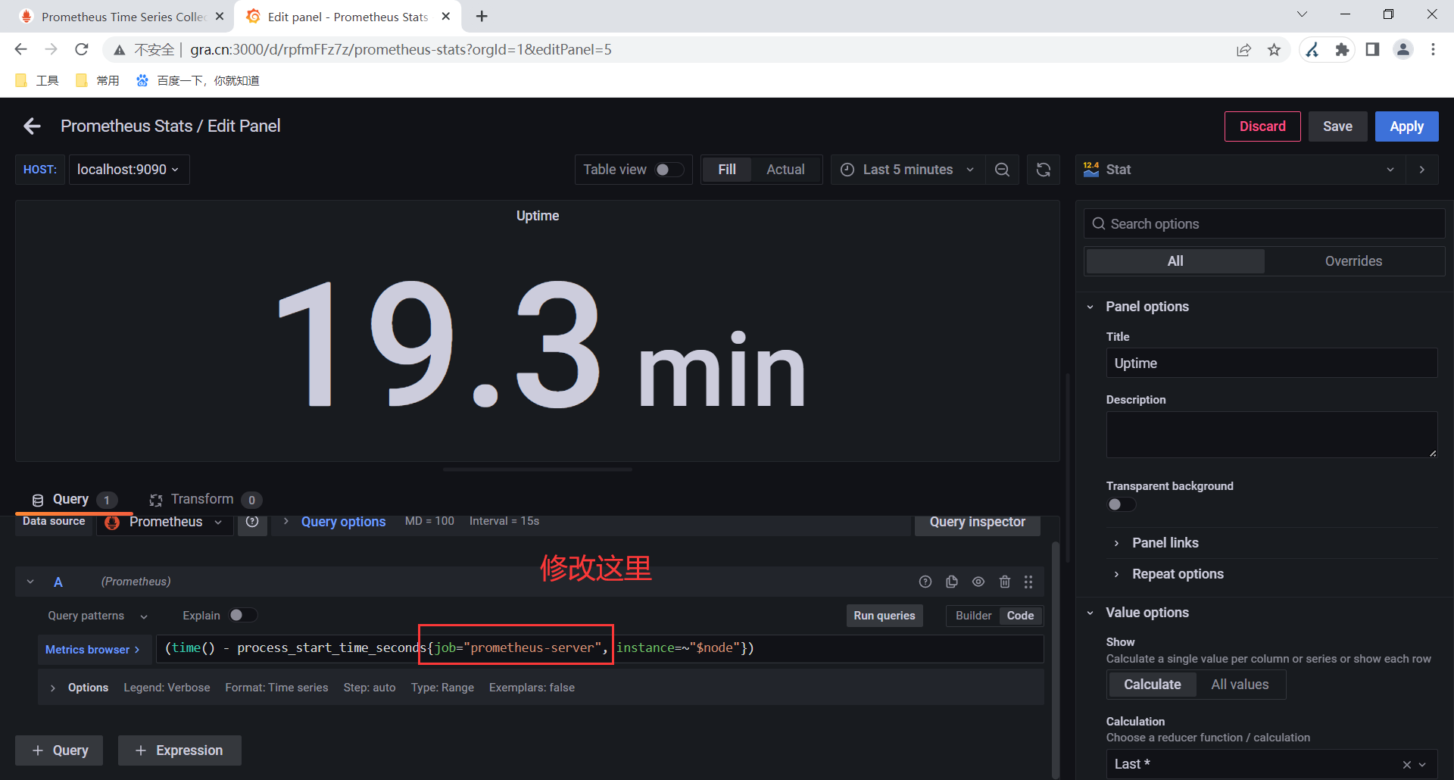Screen dimensions: 1454x780
Task: Open the Stat visualization picker
Action: coord(1240,170)
